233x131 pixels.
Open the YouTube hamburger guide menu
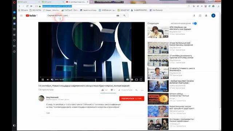pos(21,16)
